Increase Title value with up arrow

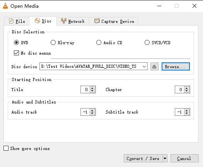92,88
